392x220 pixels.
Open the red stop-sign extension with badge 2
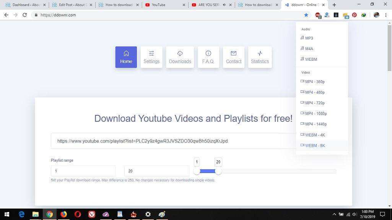click(318, 15)
